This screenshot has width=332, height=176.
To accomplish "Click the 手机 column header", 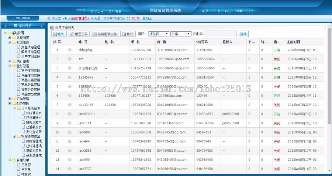I will 142,42.
